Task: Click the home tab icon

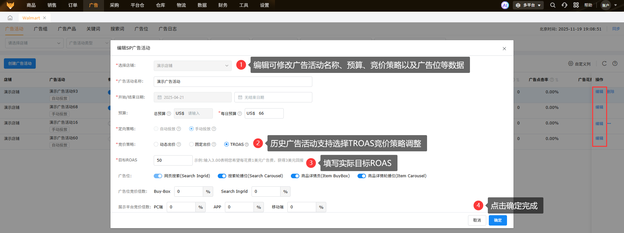Action: [x=10, y=18]
